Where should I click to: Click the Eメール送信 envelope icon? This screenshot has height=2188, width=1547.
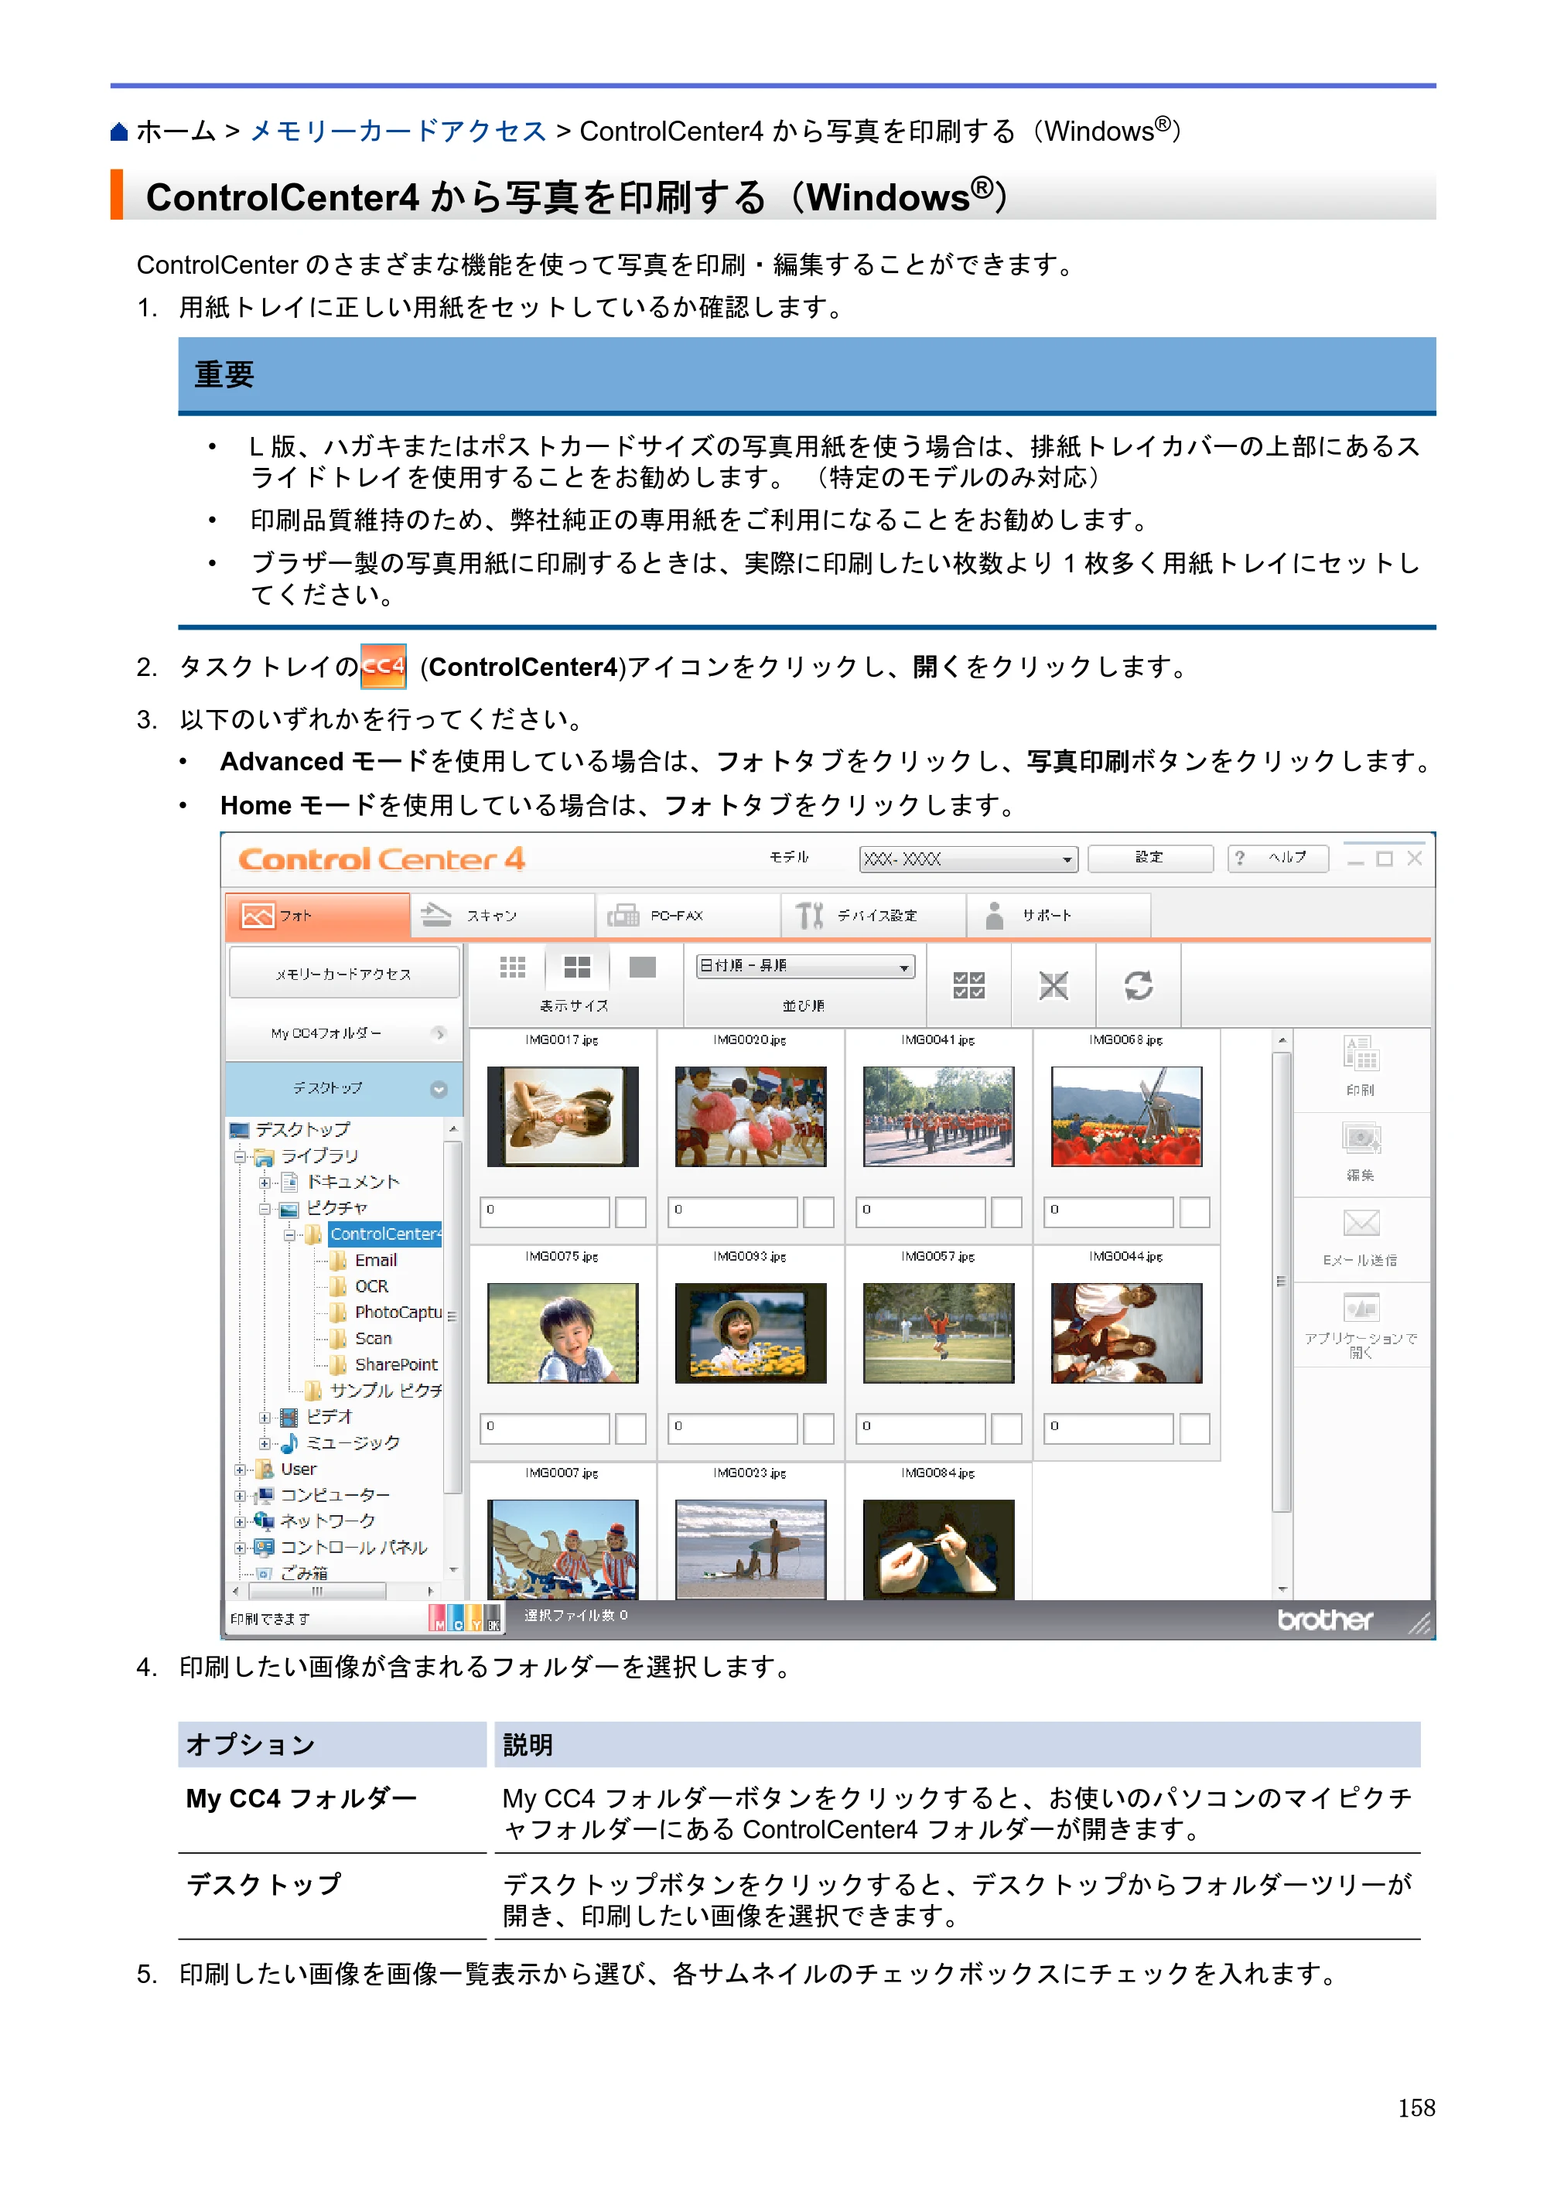[x=1360, y=1223]
